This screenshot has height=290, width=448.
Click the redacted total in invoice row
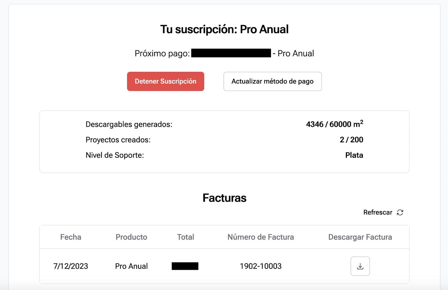point(185,266)
